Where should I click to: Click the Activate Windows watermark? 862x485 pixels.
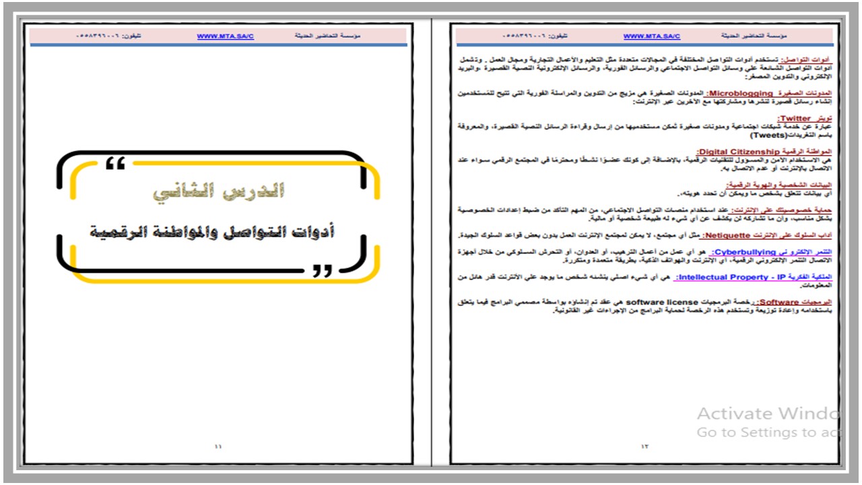(768, 422)
